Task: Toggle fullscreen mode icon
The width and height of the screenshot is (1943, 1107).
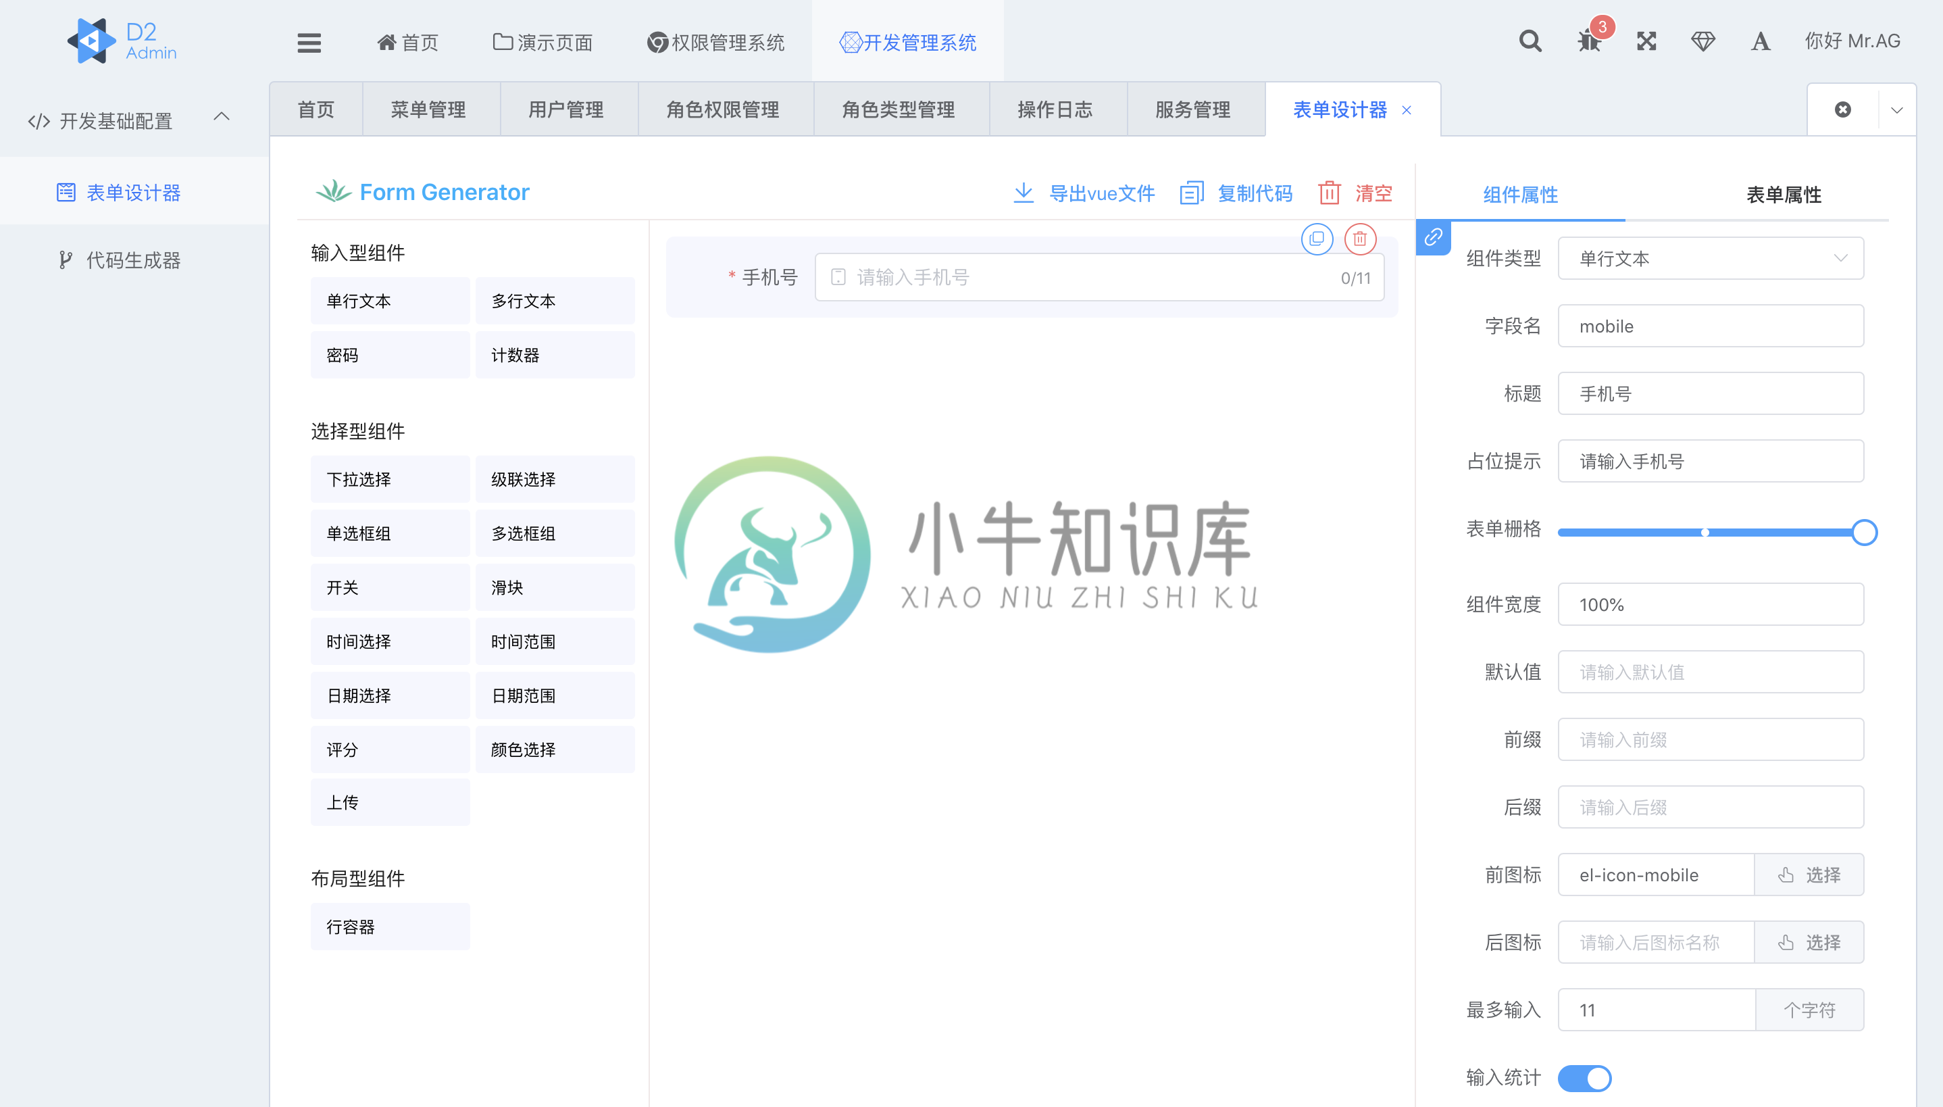Action: [x=1646, y=41]
